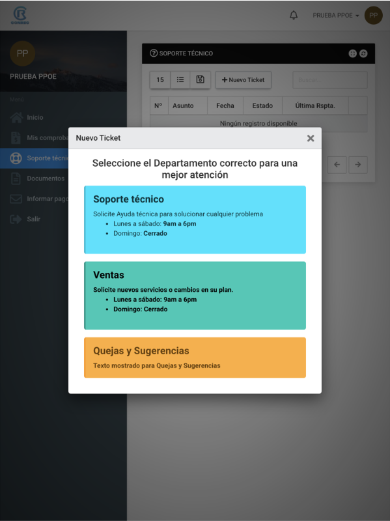This screenshot has height=521, width=390.
Task: Click the fullscreen icon on the Soporte Técnico panel
Action: coord(352,53)
